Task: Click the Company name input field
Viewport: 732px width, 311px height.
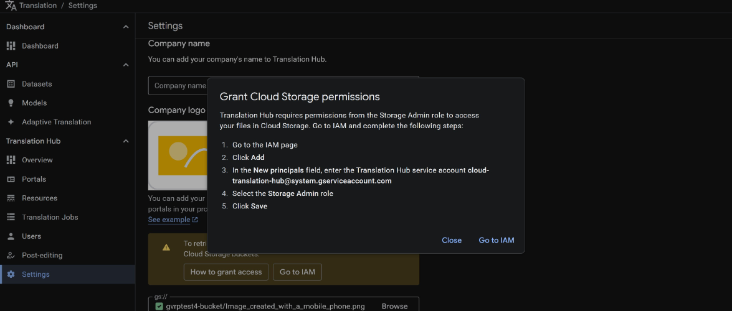Action: [283, 85]
